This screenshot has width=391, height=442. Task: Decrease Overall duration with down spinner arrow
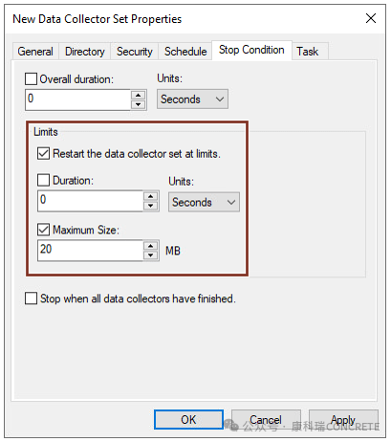[x=138, y=104]
